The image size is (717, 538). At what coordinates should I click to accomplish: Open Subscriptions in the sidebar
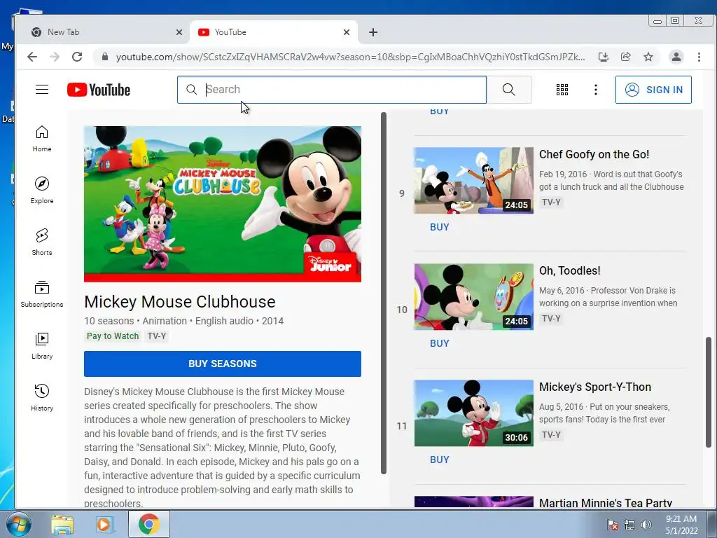[41, 294]
